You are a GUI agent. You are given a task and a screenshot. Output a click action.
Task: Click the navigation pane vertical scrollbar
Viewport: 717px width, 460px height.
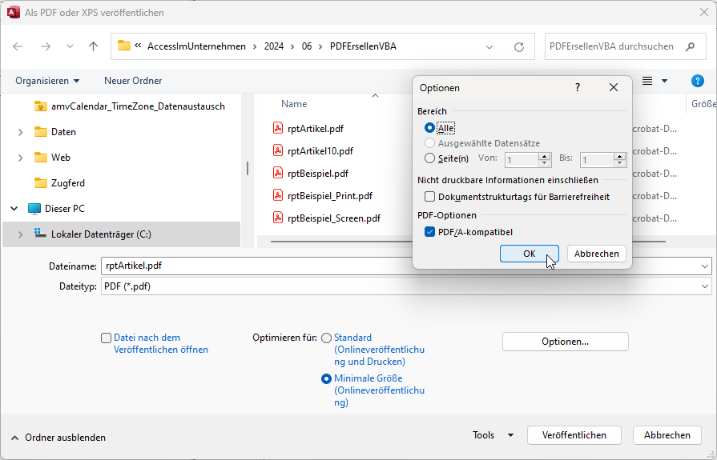248,169
